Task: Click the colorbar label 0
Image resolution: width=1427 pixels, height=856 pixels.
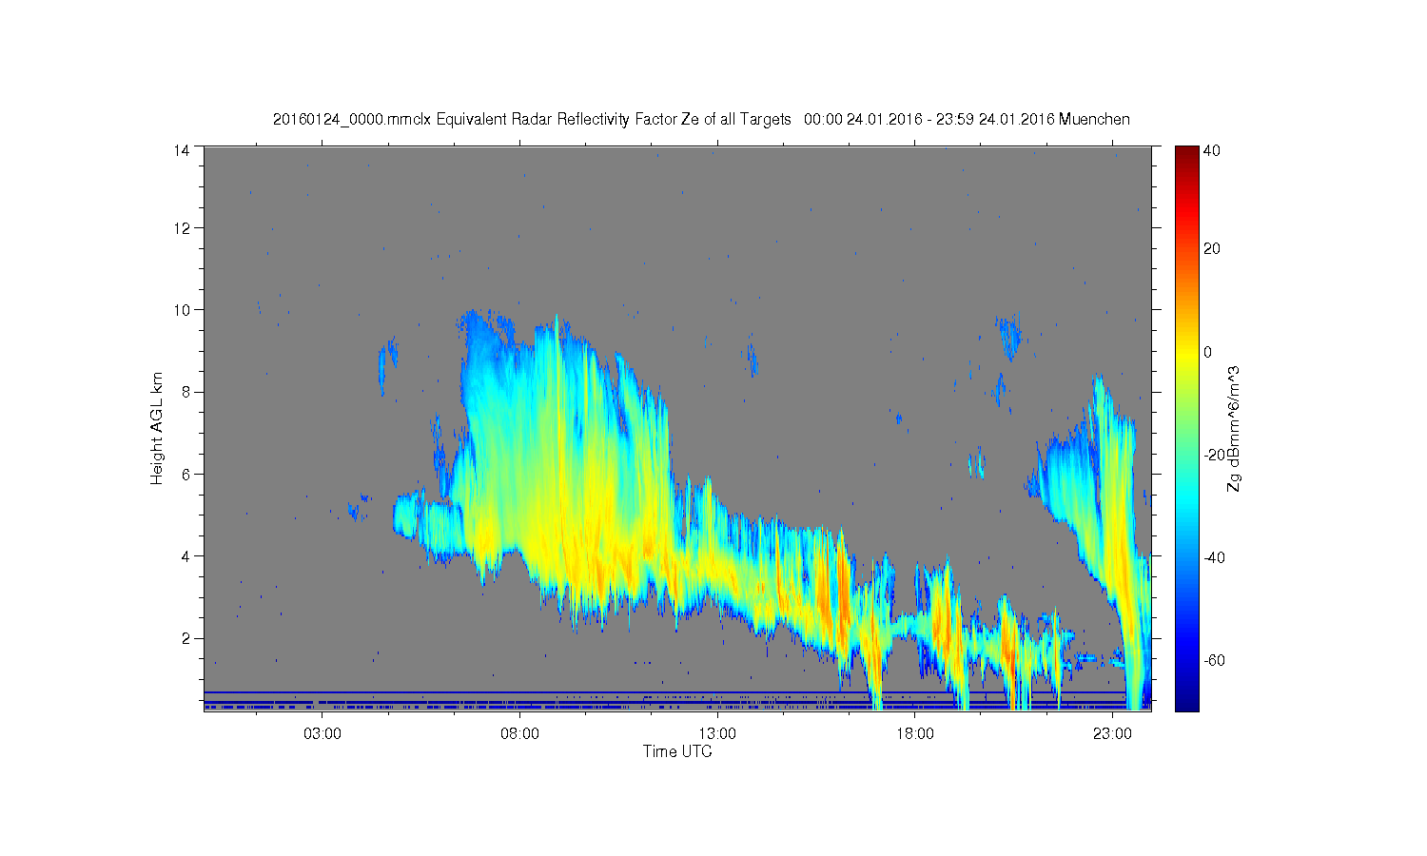Action: [1208, 352]
